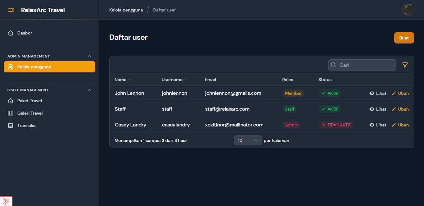Collapse the Admin Management section
This screenshot has height=206, width=424.
click(x=90, y=56)
